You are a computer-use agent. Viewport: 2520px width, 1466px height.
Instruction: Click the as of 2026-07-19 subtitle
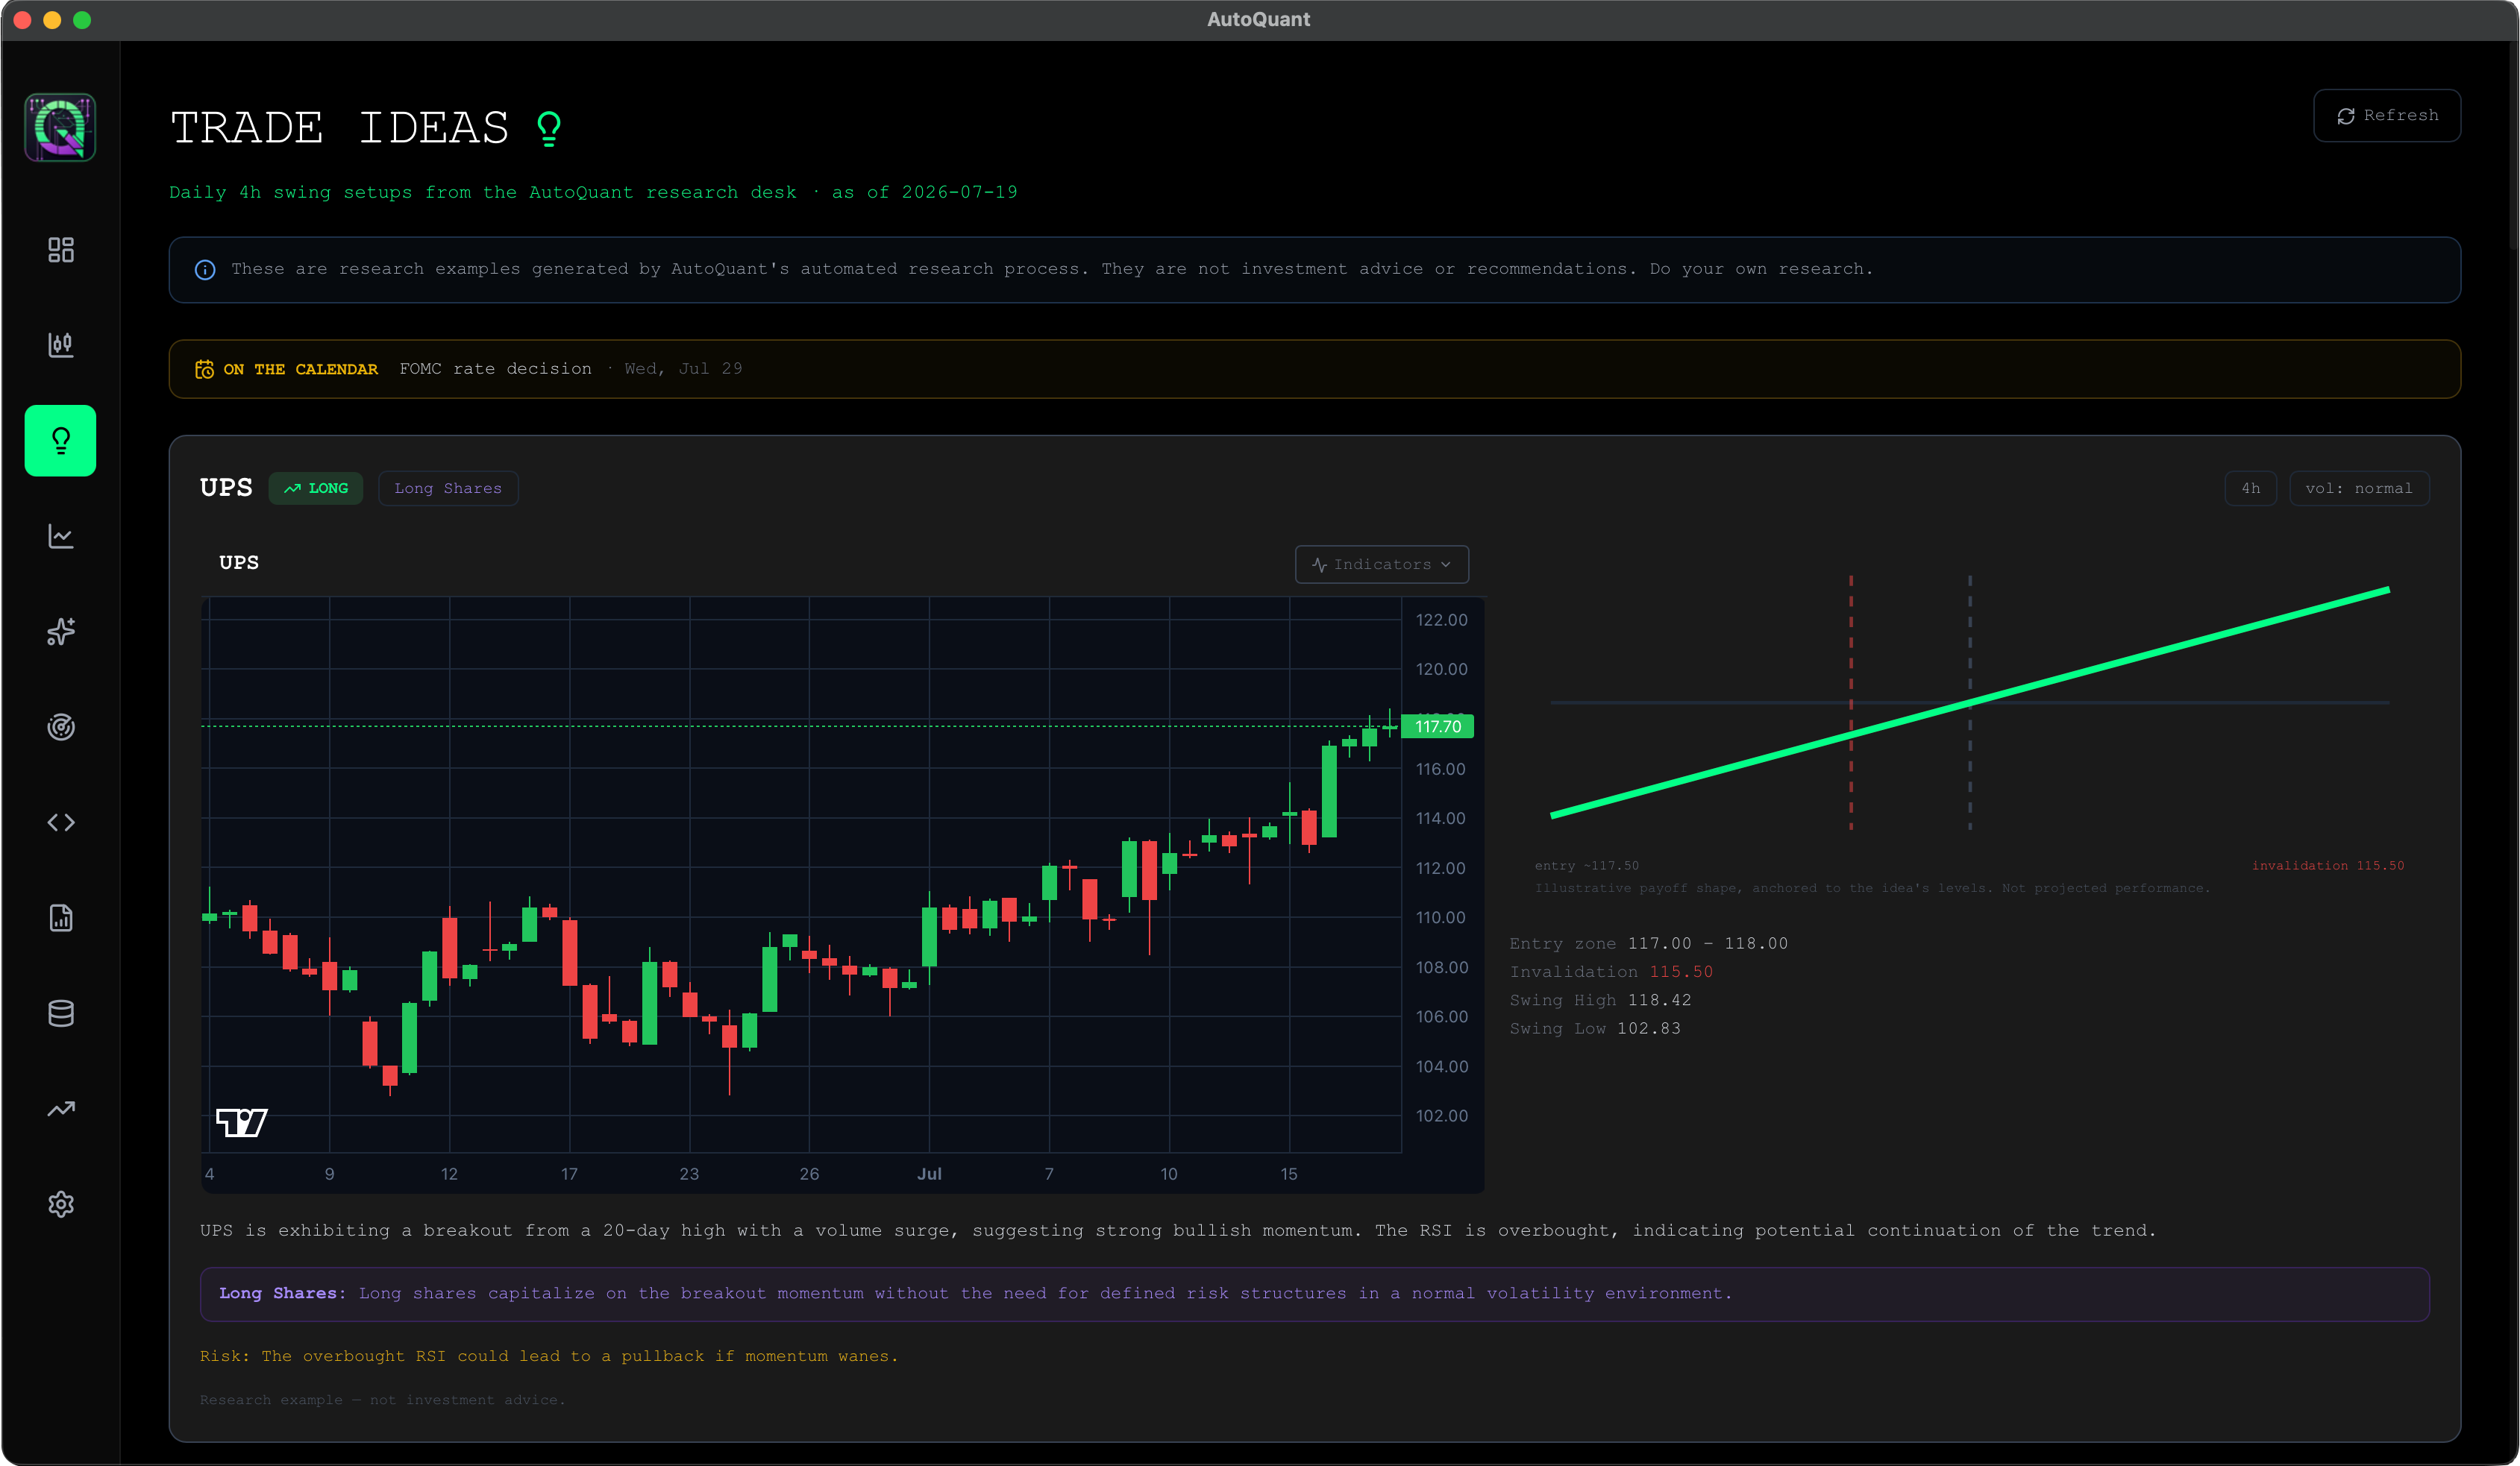(x=924, y=192)
